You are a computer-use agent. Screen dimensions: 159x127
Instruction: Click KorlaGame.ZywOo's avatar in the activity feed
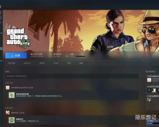click(8, 88)
